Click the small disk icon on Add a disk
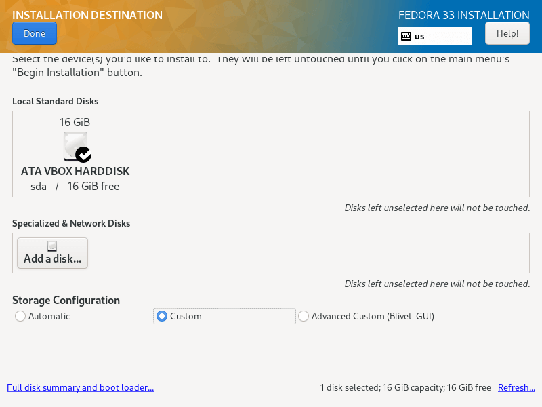The image size is (542, 407). pos(52,246)
